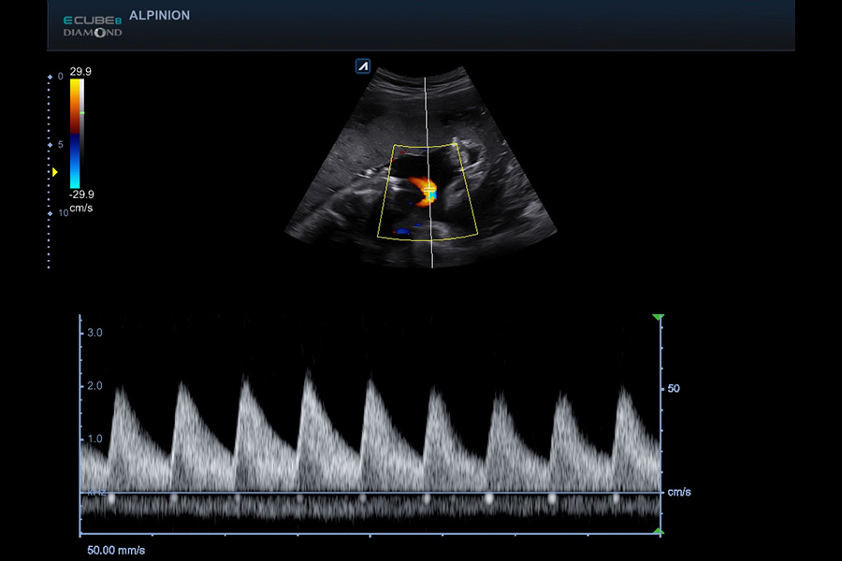Select the yellow focus depth arrow marker
The height and width of the screenshot is (561, 842).
point(55,172)
